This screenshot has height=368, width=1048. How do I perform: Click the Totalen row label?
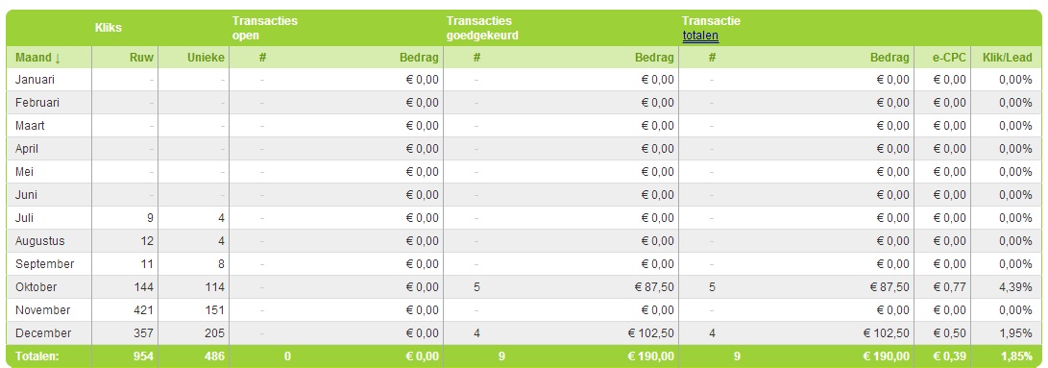(x=37, y=356)
